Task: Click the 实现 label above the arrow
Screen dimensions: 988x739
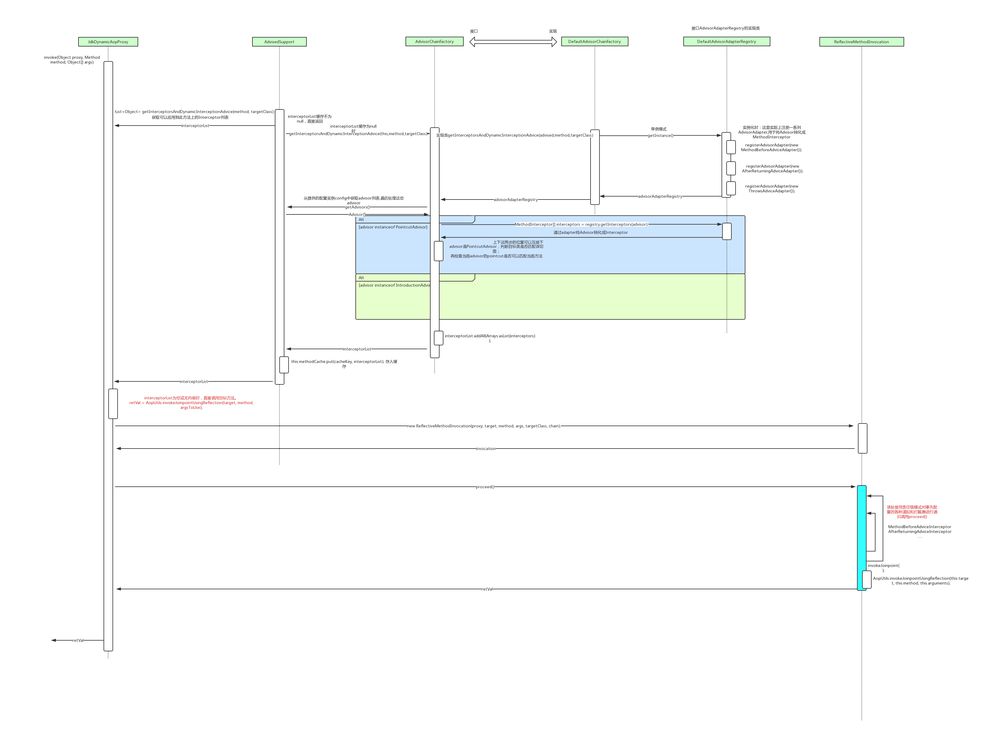Action: [553, 31]
